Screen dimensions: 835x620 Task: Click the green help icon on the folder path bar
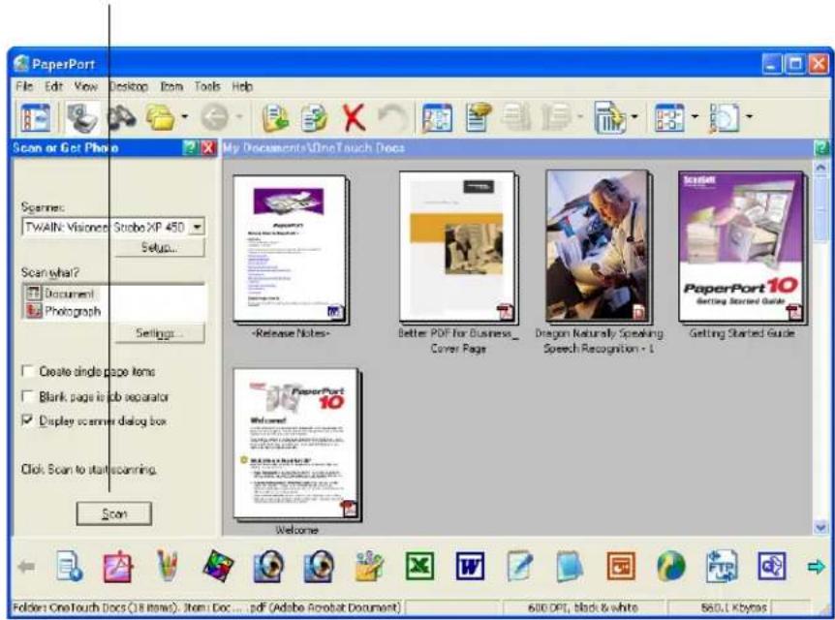[821, 148]
